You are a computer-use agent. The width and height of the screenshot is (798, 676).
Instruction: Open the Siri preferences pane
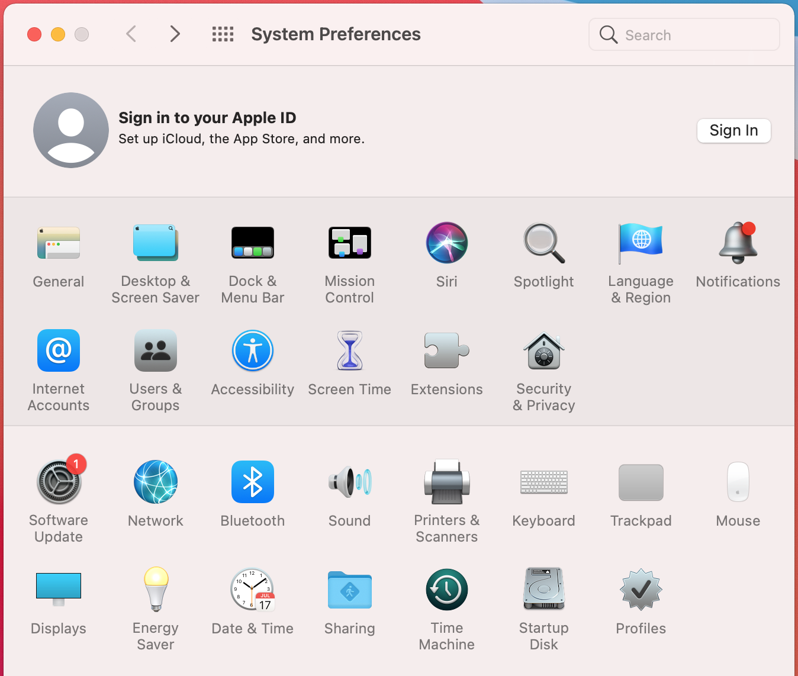pos(446,243)
